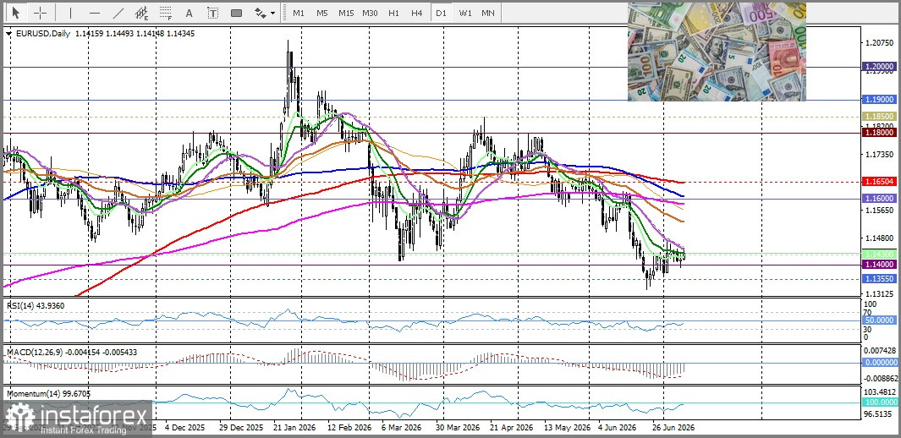
Task: Click the 21 Apr 2026 date label
Action: 511,428
